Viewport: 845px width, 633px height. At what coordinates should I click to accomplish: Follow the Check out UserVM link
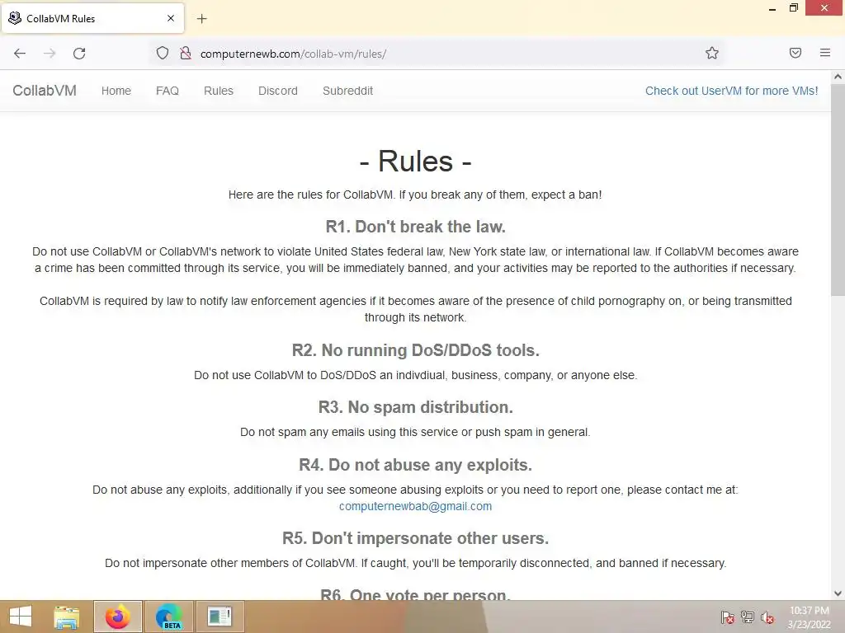[731, 91]
